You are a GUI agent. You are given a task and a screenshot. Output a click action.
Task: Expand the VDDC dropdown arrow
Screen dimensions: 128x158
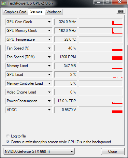tap(49, 110)
